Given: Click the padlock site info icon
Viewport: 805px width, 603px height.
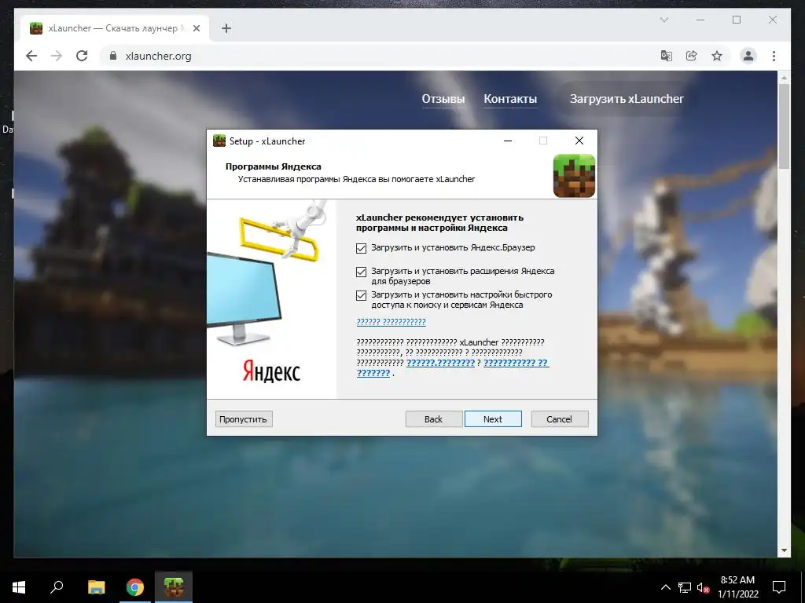Looking at the screenshot, I should 113,56.
